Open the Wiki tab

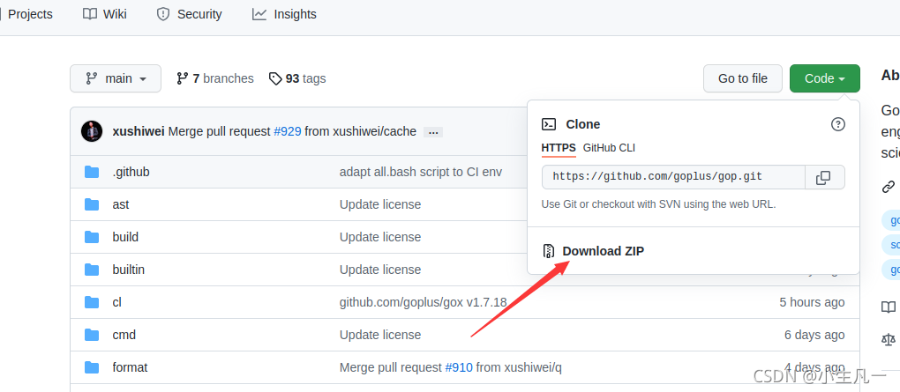click(x=105, y=14)
